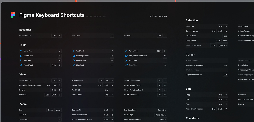This screenshot has height=122, width=254.
Task: Click the Zoom section heading
Action: 23,104
